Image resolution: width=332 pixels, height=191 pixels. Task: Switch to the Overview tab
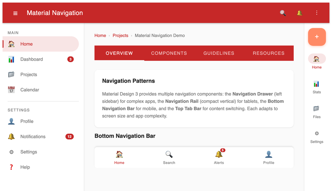click(x=119, y=53)
